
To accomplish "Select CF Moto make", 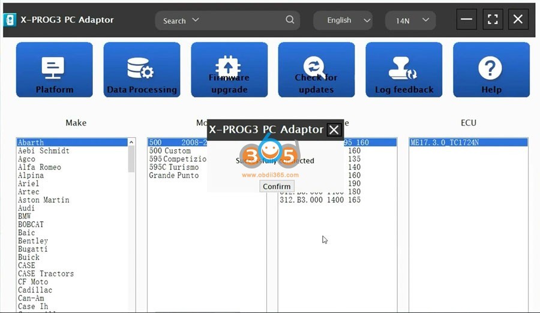I will [x=72, y=282].
